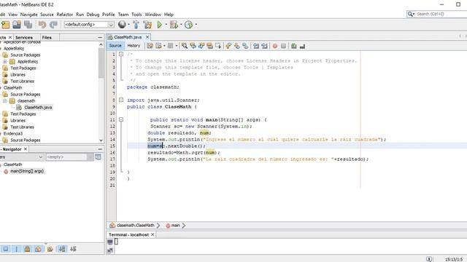The width and height of the screenshot is (467, 262).
Task: Open the Profile menu
Action: click(x=109, y=15)
